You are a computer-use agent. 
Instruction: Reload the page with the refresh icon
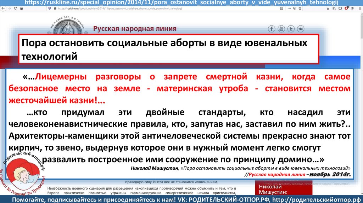16,8
